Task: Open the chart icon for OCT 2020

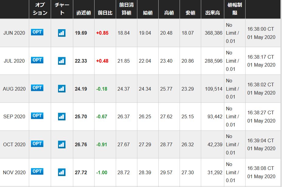Action: tap(62, 144)
